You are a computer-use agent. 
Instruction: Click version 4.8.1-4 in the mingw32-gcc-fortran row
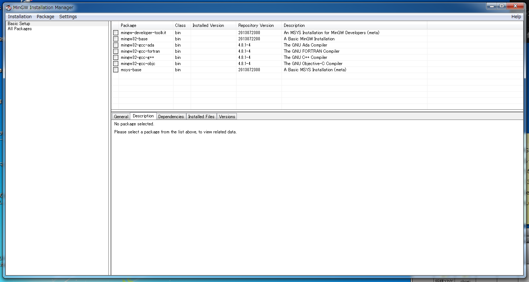pyautogui.click(x=244, y=51)
